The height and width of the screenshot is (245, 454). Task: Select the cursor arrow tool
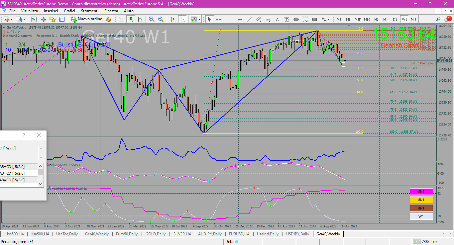[209, 19]
